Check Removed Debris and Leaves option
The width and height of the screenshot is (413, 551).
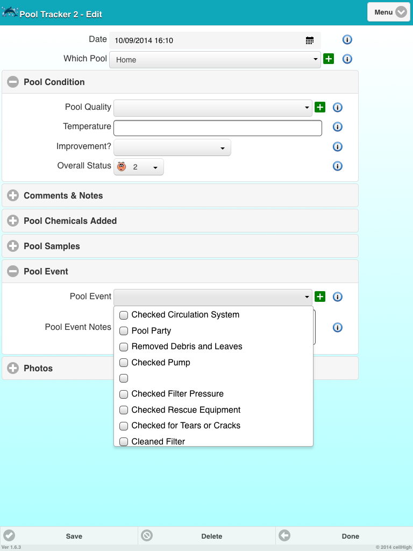[124, 347]
